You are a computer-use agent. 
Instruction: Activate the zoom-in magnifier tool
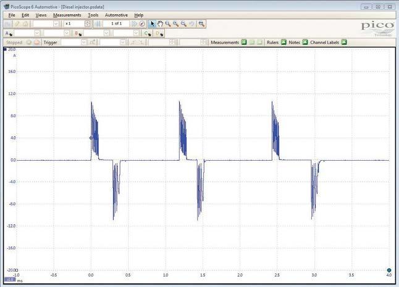pos(175,24)
